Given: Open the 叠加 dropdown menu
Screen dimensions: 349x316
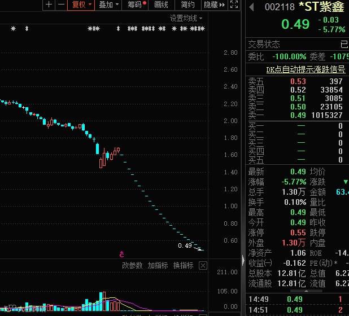Looking at the screenshot, I should pyautogui.click(x=108, y=5).
